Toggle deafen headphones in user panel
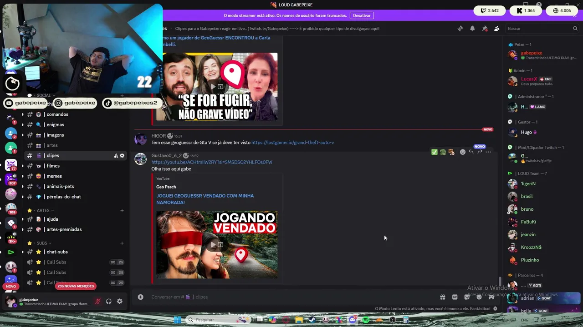Viewport: 583px width, 327px height. click(x=108, y=301)
